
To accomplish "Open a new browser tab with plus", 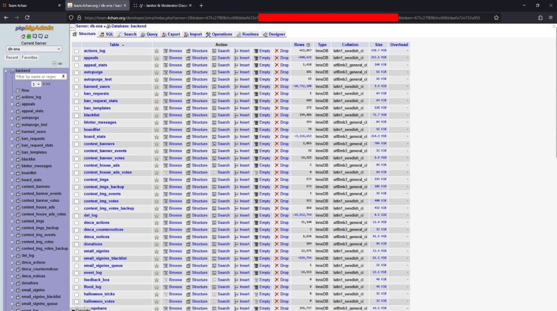I will [x=201, y=5].
